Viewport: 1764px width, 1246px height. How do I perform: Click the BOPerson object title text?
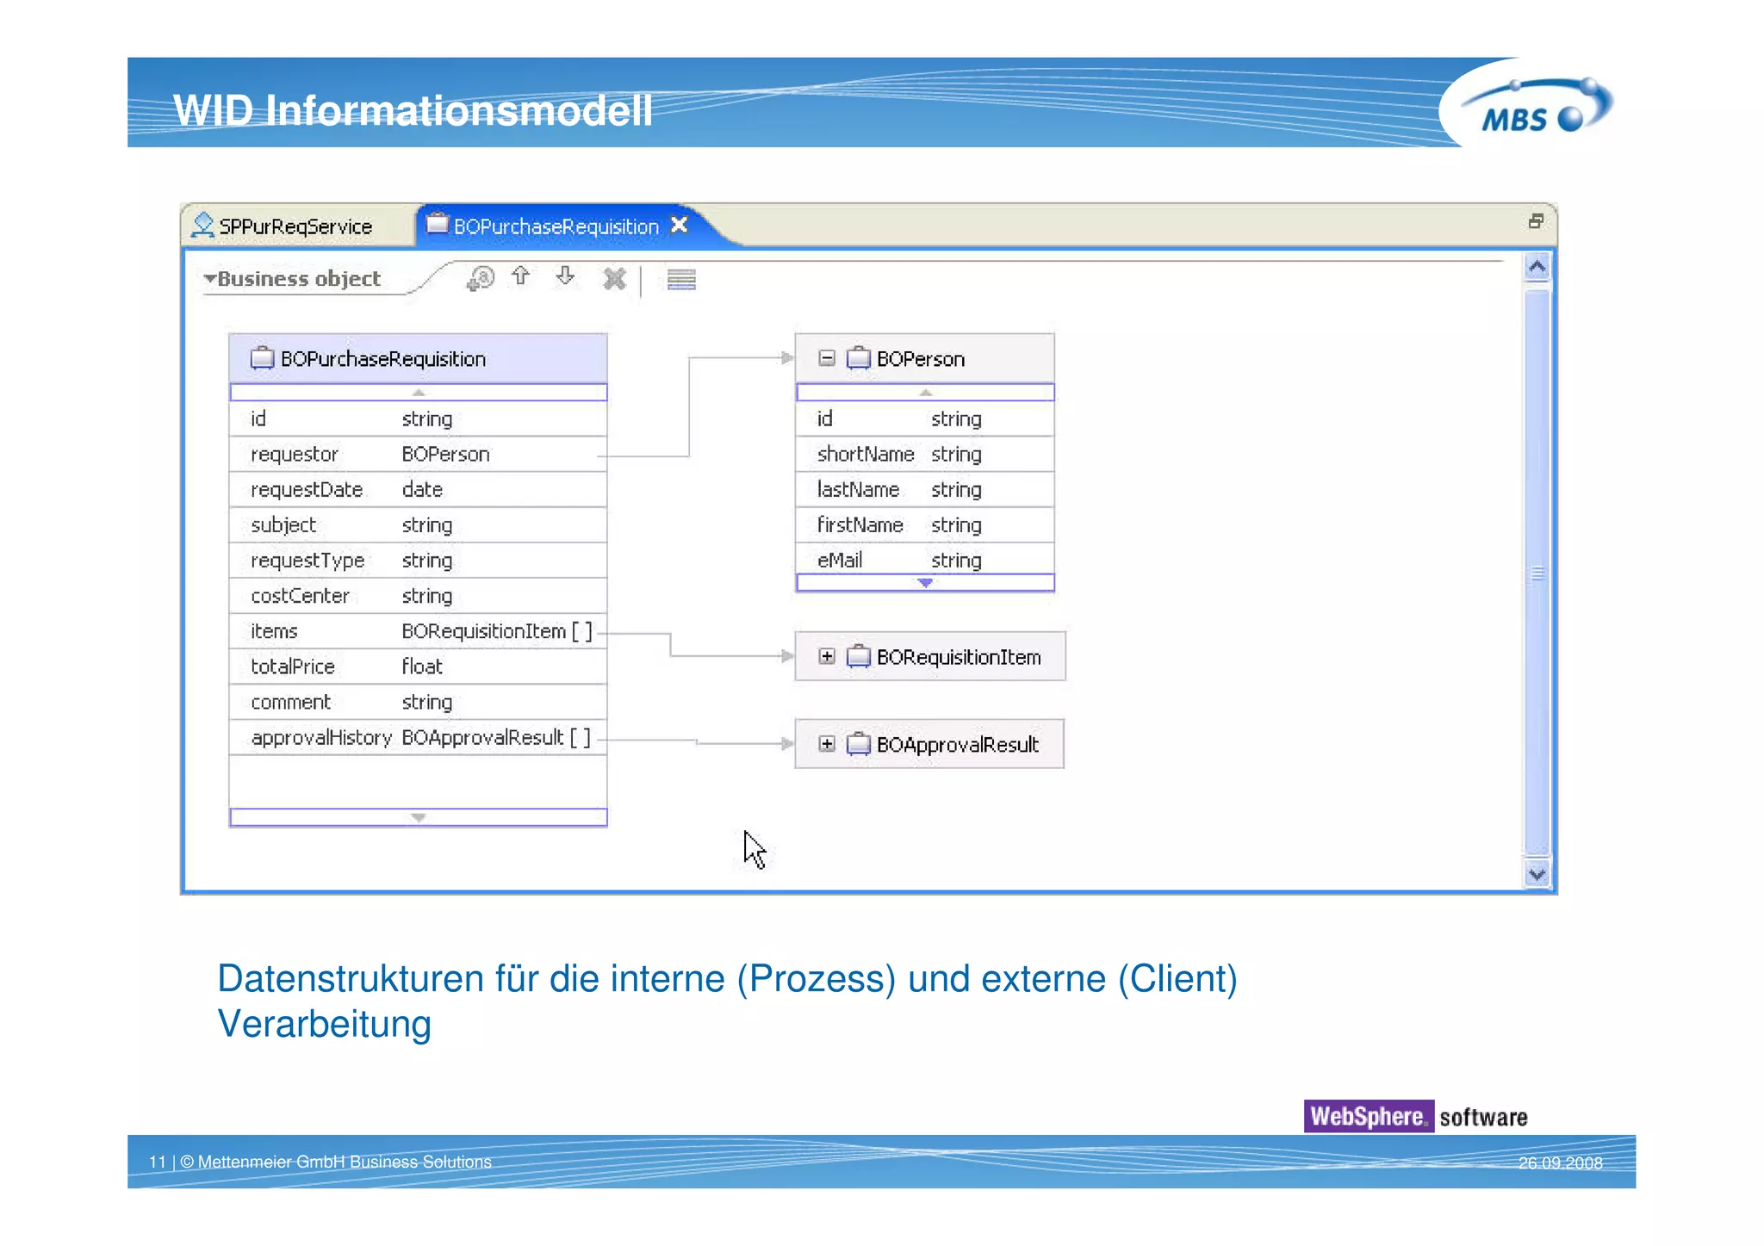(921, 358)
